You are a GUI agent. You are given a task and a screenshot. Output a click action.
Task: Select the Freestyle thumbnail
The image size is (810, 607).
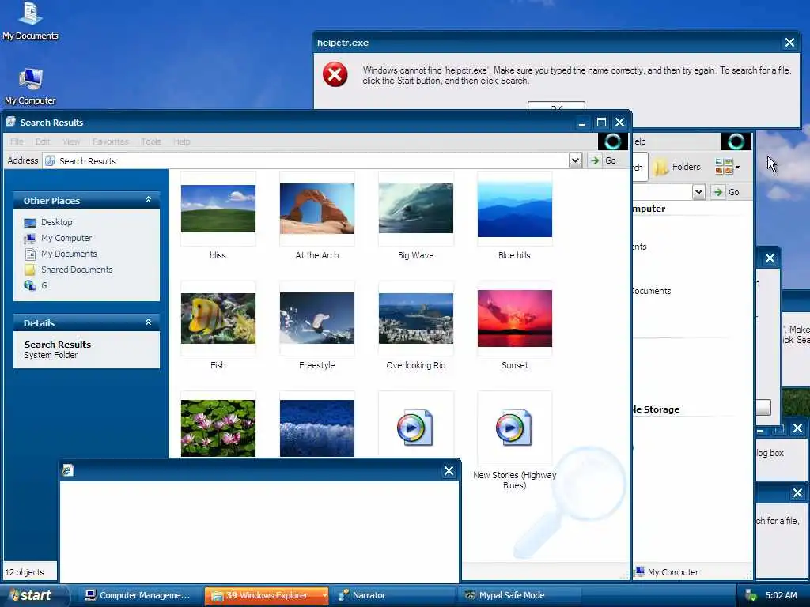[317, 318]
